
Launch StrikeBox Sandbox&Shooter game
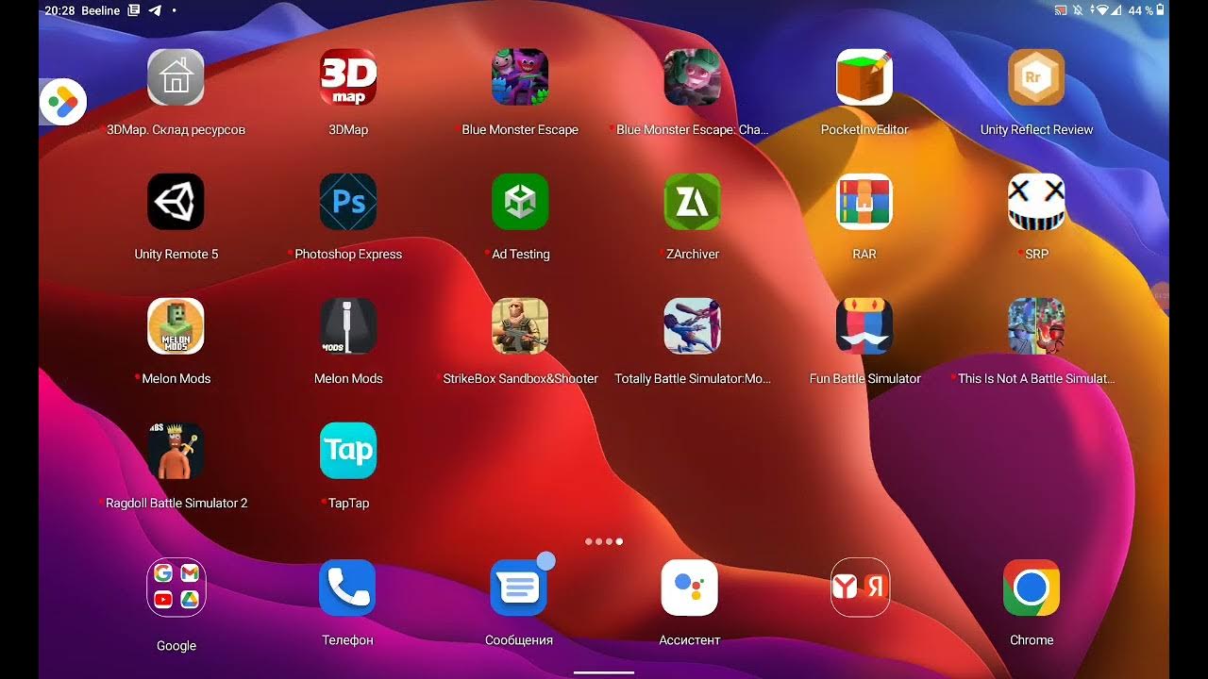(x=520, y=325)
